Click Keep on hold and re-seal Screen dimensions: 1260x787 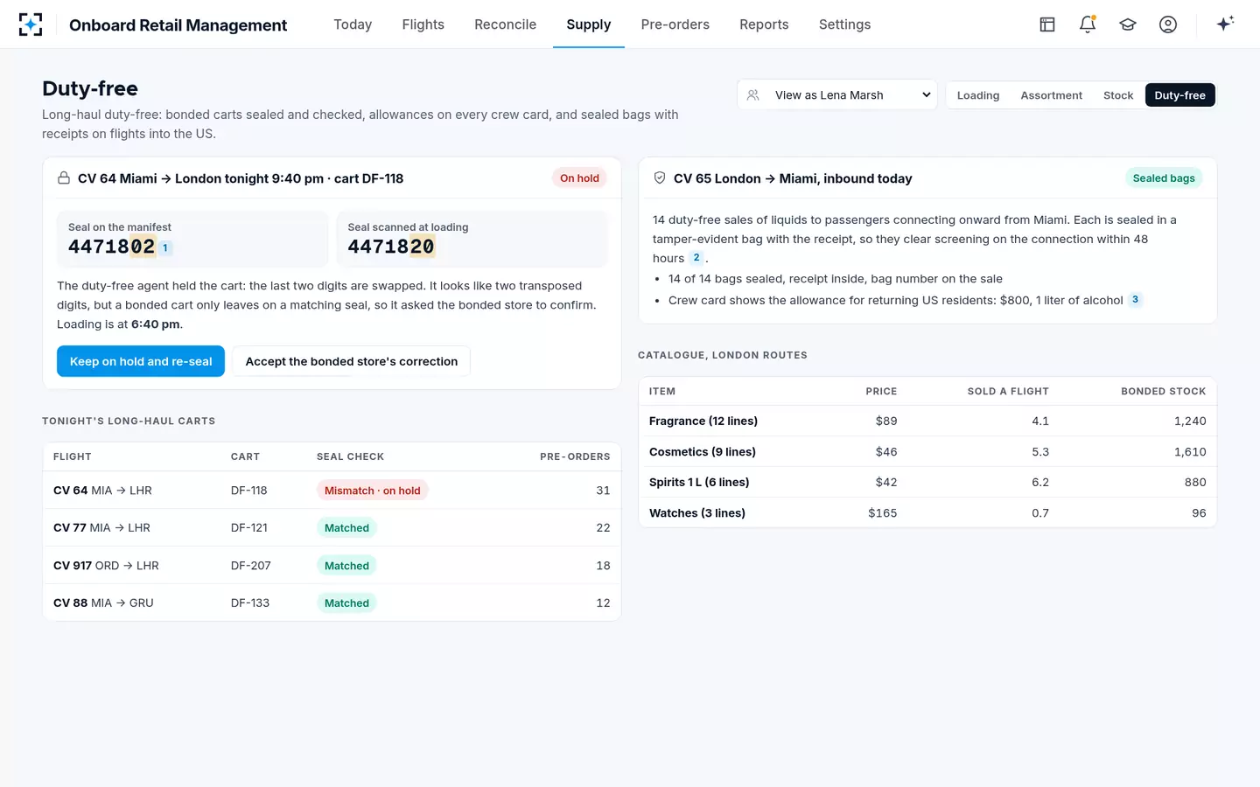click(141, 361)
